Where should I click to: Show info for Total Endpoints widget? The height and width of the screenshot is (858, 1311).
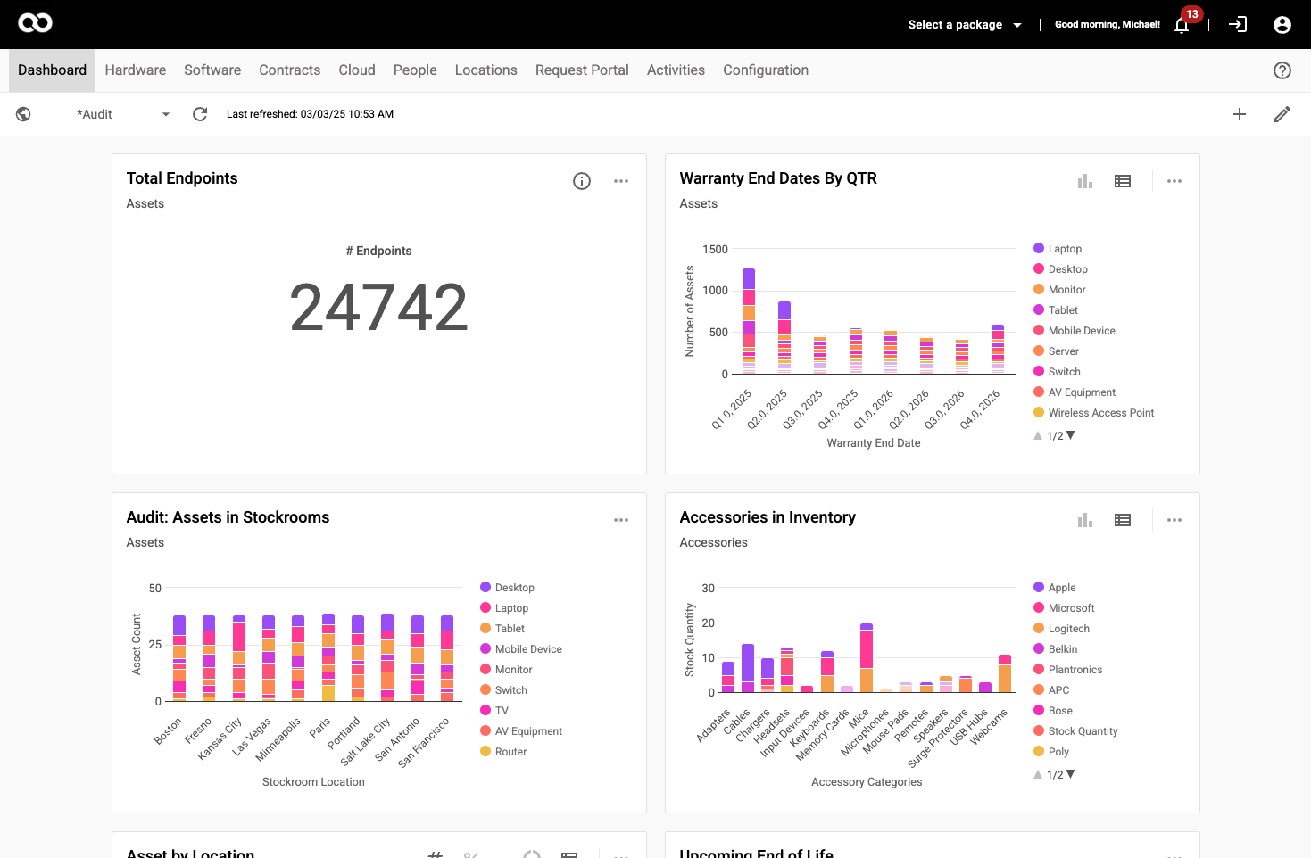[582, 181]
